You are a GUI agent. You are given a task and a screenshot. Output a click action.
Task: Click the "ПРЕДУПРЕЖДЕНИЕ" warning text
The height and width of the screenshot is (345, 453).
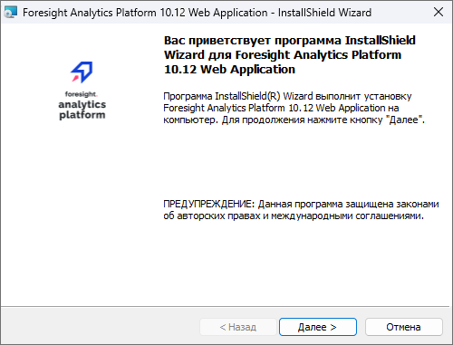301,210
